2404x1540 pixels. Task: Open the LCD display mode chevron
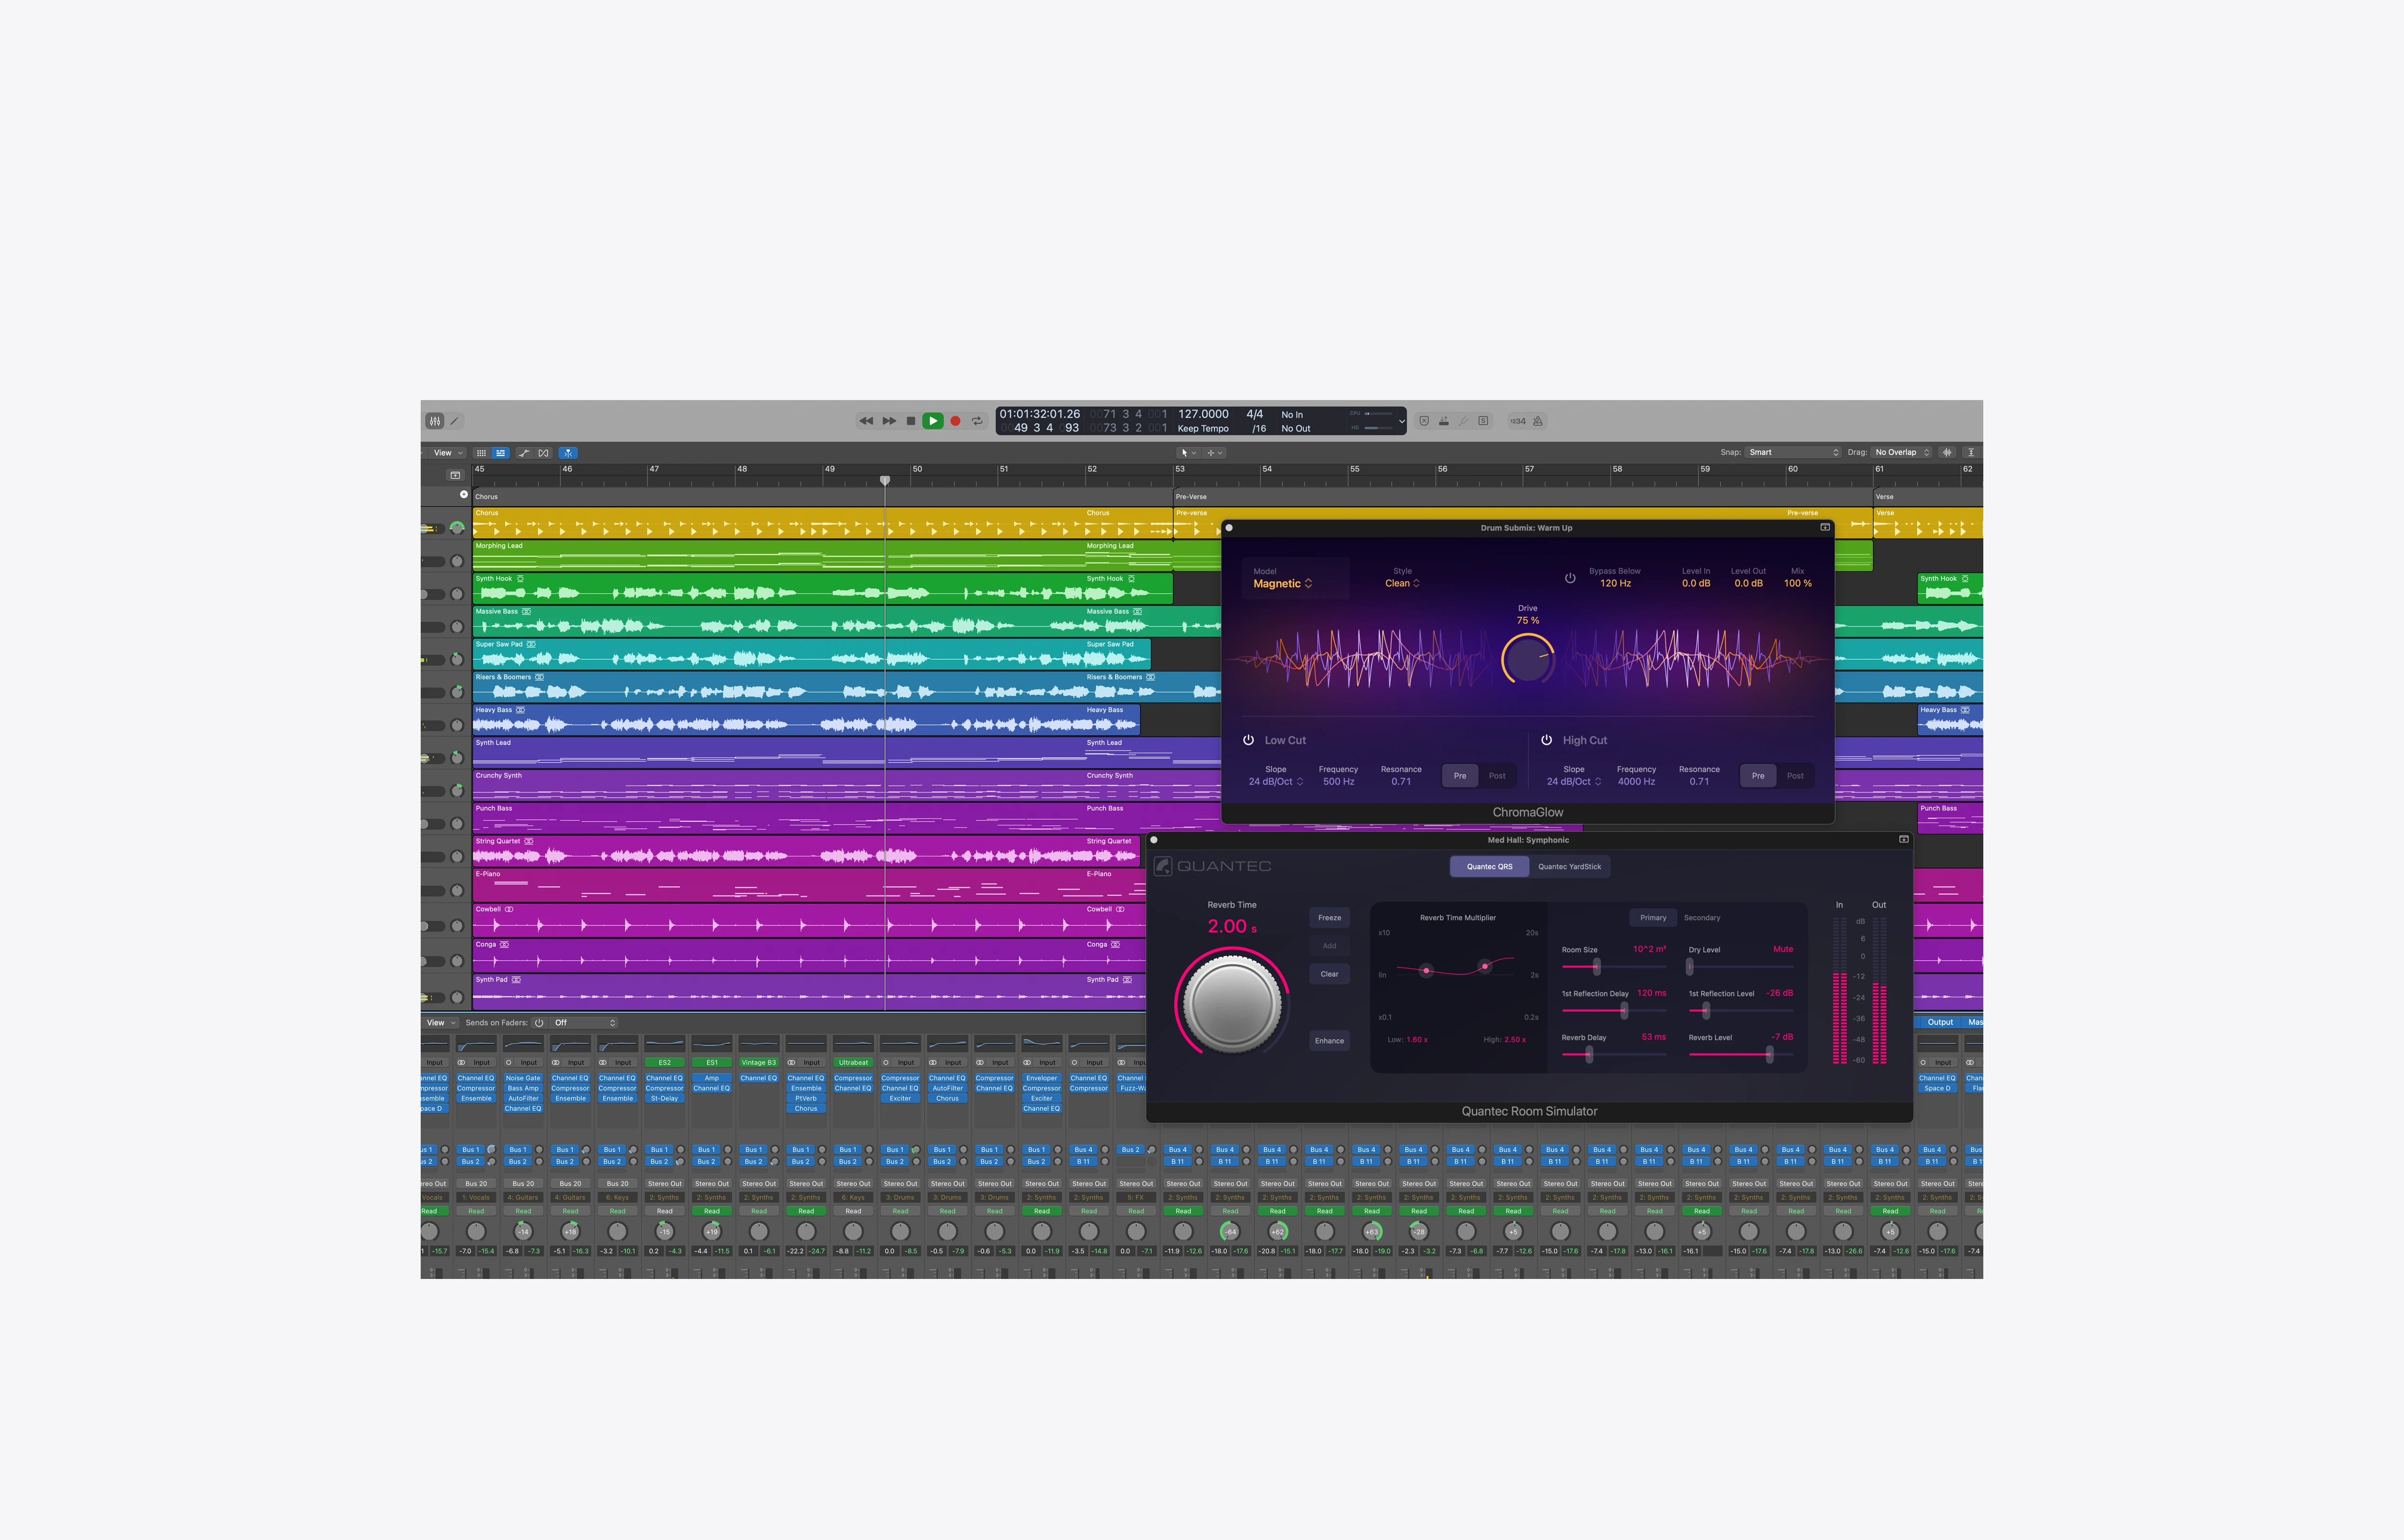point(1402,421)
